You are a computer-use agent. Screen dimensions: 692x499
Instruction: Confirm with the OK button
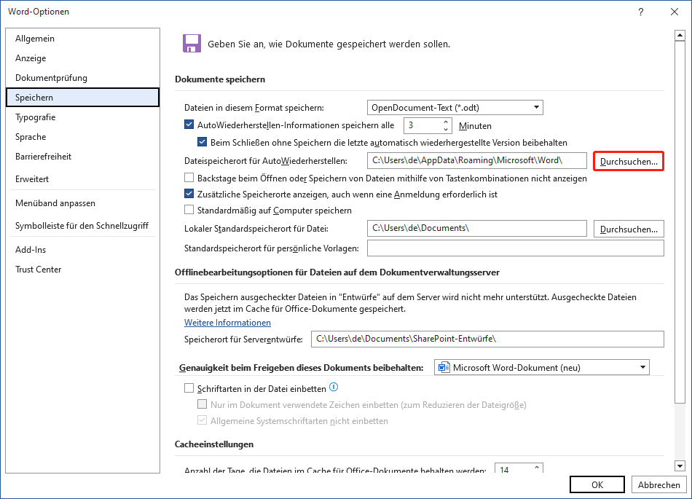tap(597, 484)
